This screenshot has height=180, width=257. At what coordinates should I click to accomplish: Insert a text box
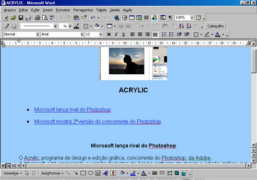click(98, 173)
